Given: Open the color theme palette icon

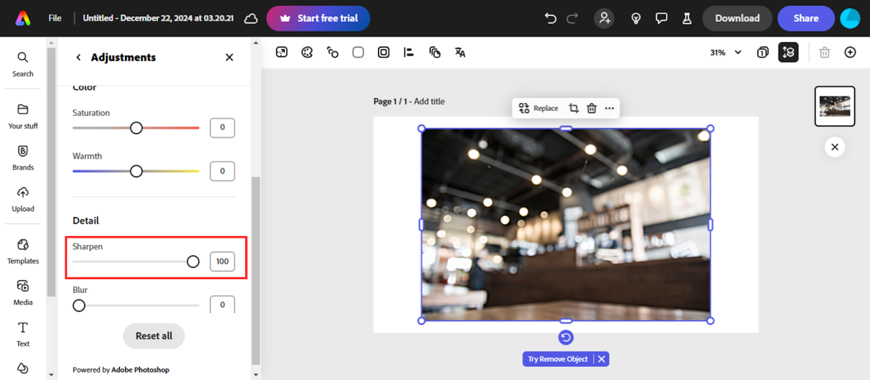Looking at the screenshot, I should click(307, 52).
